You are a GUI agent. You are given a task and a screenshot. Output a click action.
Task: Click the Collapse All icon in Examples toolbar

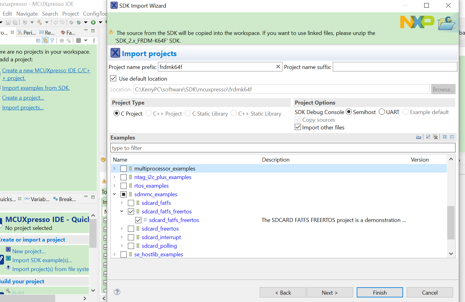tap(452, 137)
